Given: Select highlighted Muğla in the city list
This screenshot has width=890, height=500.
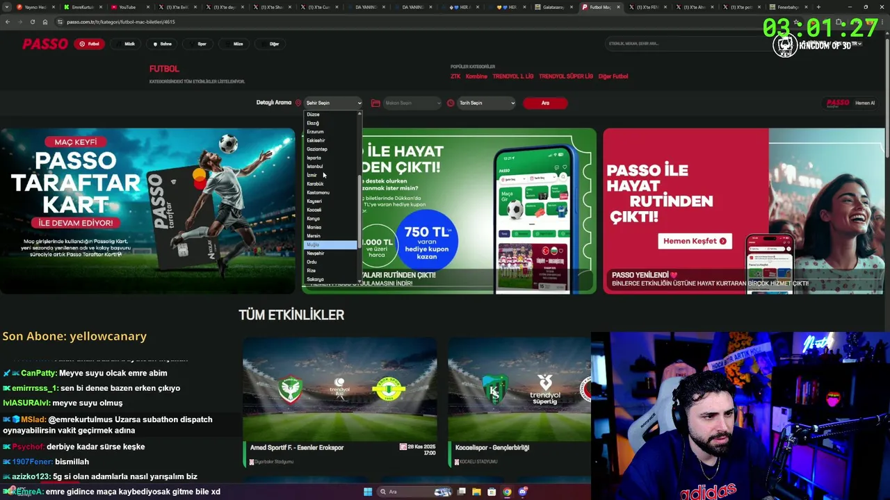Looking at the screenshot, I should pos(331,244).
